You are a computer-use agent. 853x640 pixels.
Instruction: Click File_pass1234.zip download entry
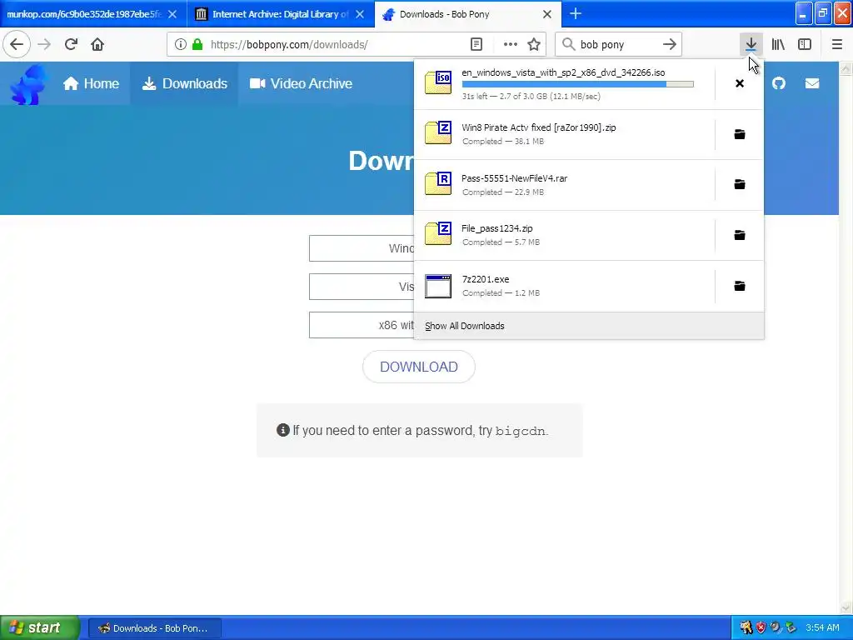click(565, 235)
